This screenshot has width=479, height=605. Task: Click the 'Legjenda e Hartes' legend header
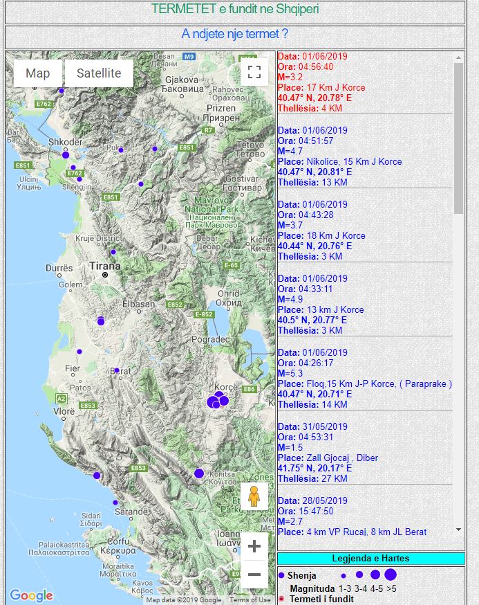click(x=370, y=559)
